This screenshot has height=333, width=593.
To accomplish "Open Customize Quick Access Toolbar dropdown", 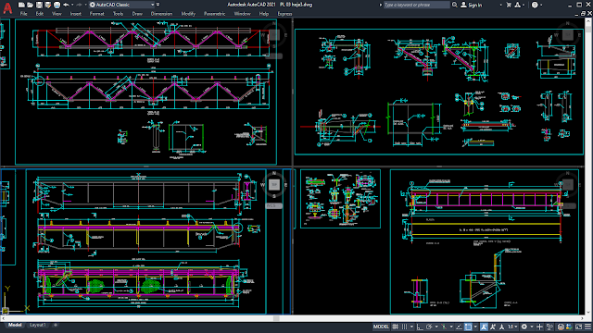I will 158,5.
